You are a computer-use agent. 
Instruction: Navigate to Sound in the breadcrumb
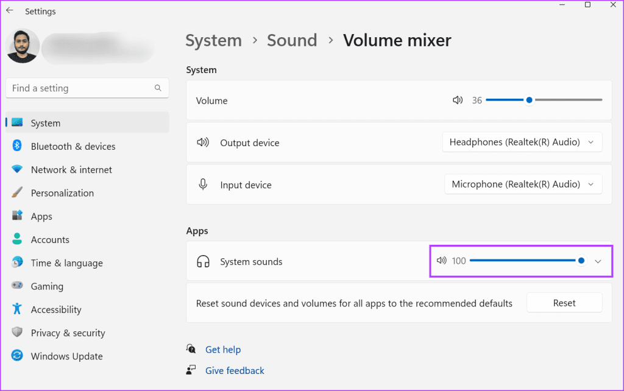click(292, 41)
